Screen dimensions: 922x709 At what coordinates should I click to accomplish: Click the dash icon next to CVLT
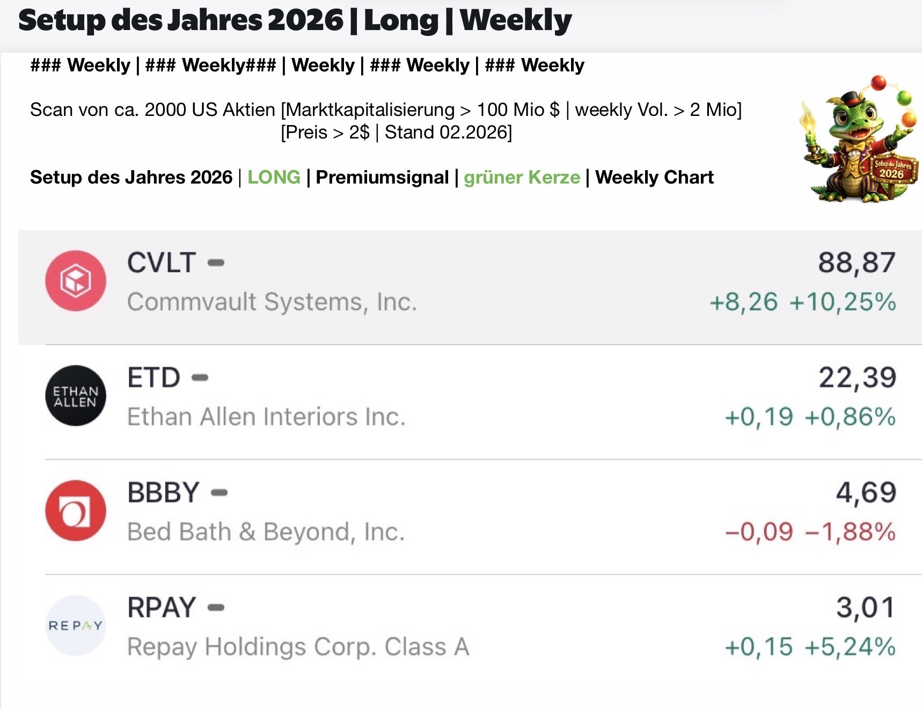[216, 262]
